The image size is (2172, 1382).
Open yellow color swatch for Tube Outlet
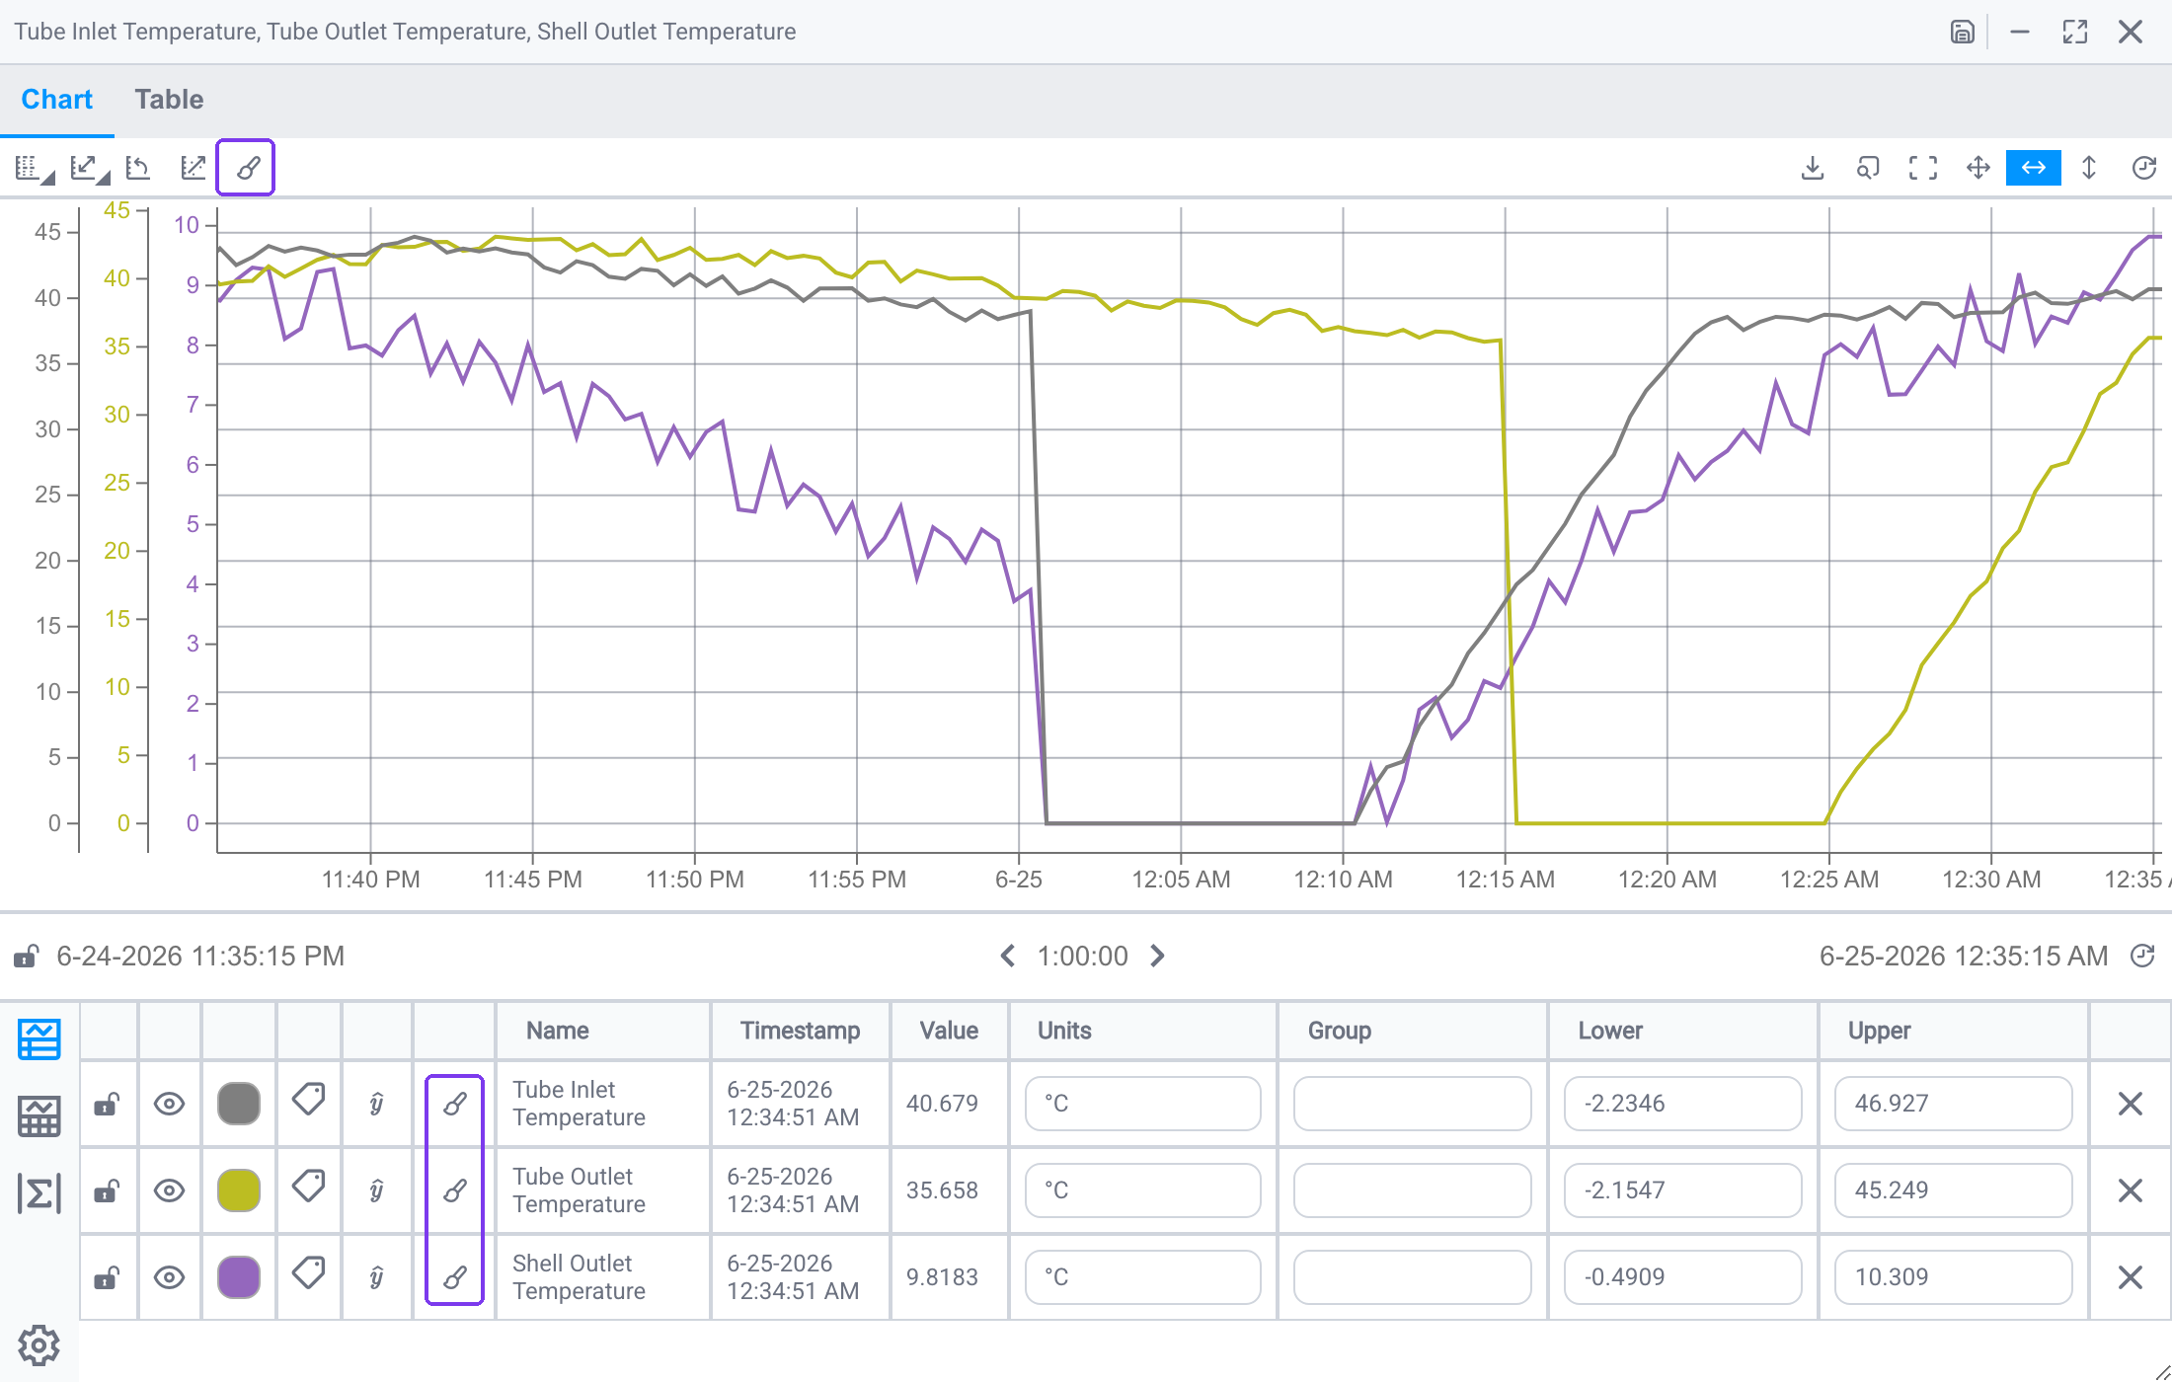coord(239,1190)
